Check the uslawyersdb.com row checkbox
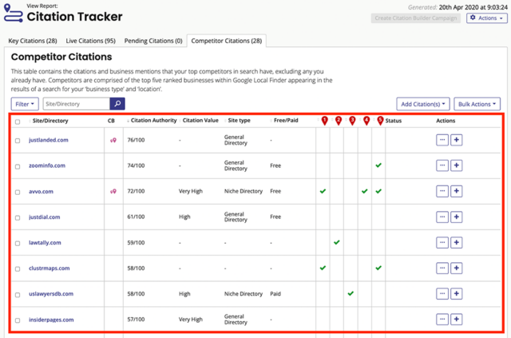The image size is (511, 338). pyautogui.click(x=18, y=295)
